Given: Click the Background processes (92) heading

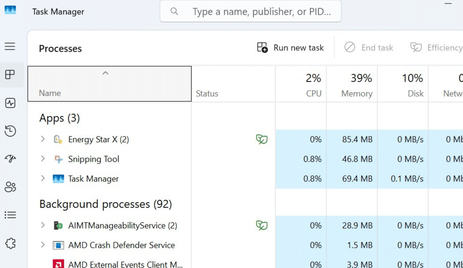Looking at the screenshot, I should point(106,204).
